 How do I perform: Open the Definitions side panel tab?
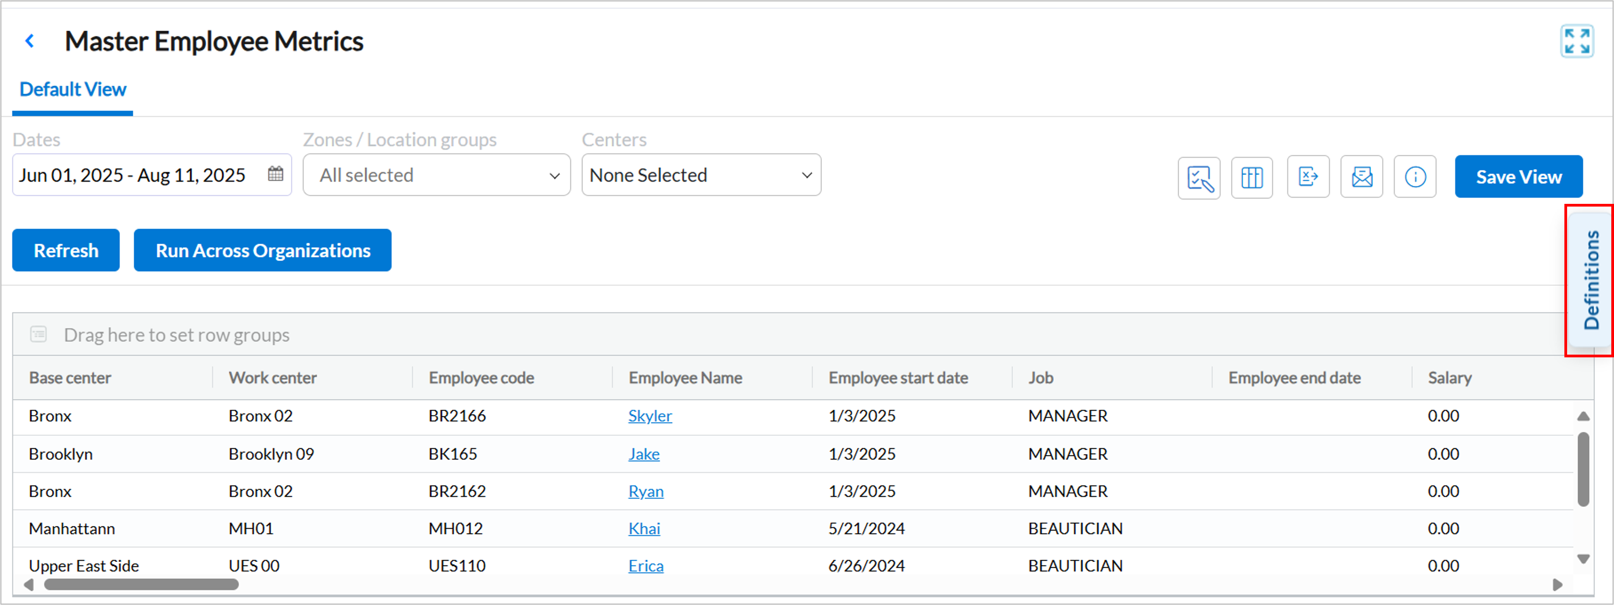1591,280
